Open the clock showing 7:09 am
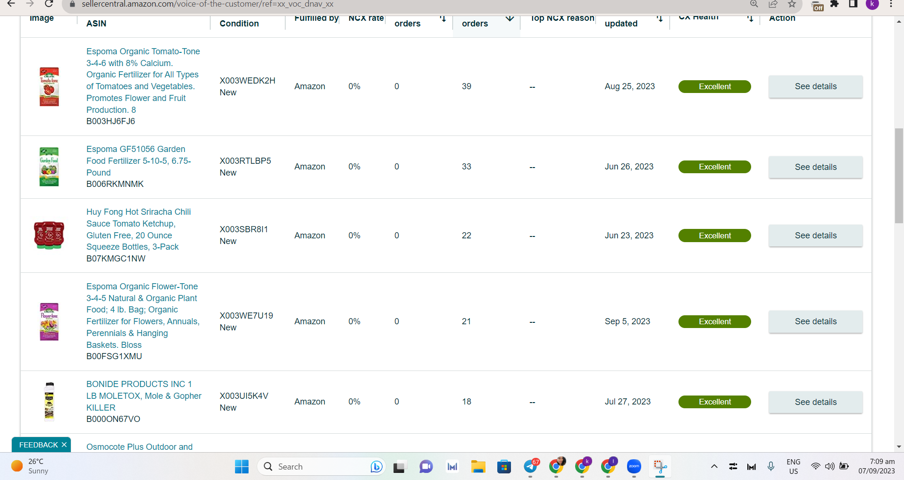 click(x=877, y=466)
